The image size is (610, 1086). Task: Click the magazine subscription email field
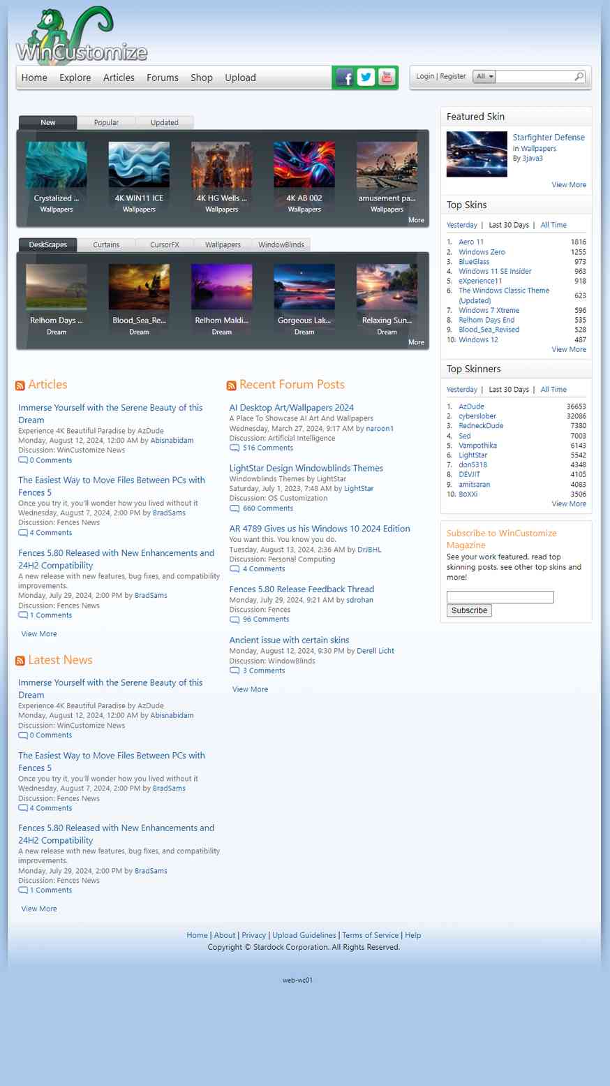click(500, 597)
